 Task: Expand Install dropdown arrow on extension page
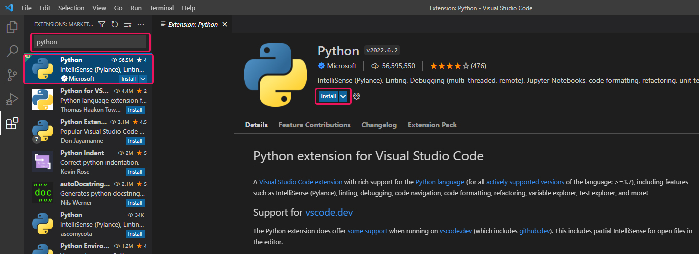(x=343, y=96)
